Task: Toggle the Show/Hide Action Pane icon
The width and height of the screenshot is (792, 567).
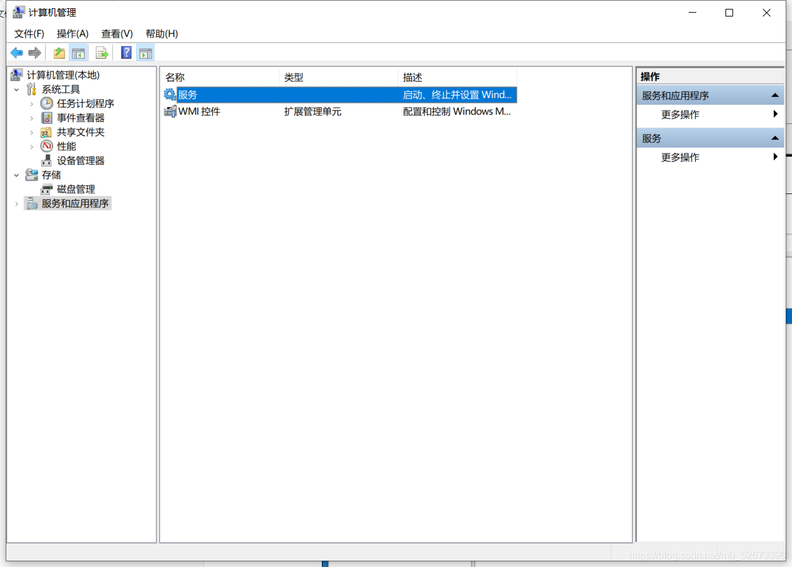Action: (145, 53)
